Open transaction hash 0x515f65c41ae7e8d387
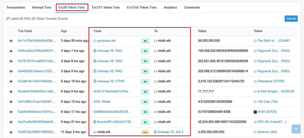This screenshot has width=304, height=138. pos(37,102)
